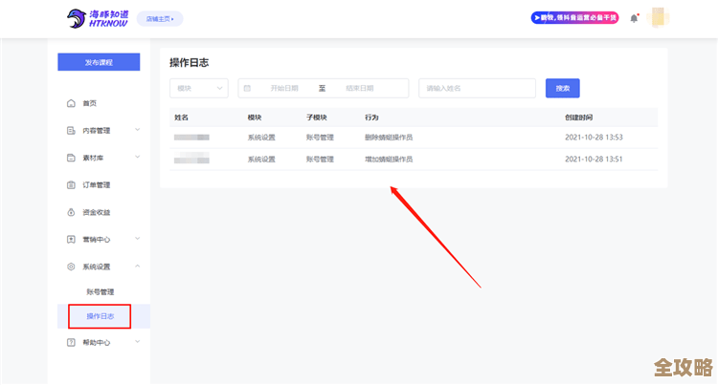
Task: Click the HTKNOW dolphin logo
Action: (x=98, y=19)
